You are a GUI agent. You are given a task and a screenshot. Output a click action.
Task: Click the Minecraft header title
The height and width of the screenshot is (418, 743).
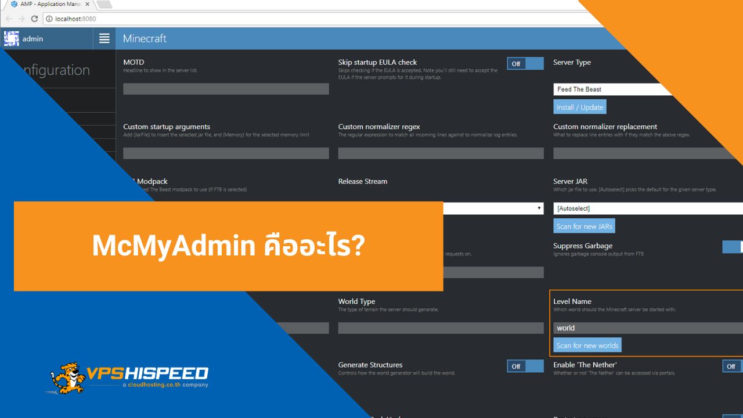145,38
